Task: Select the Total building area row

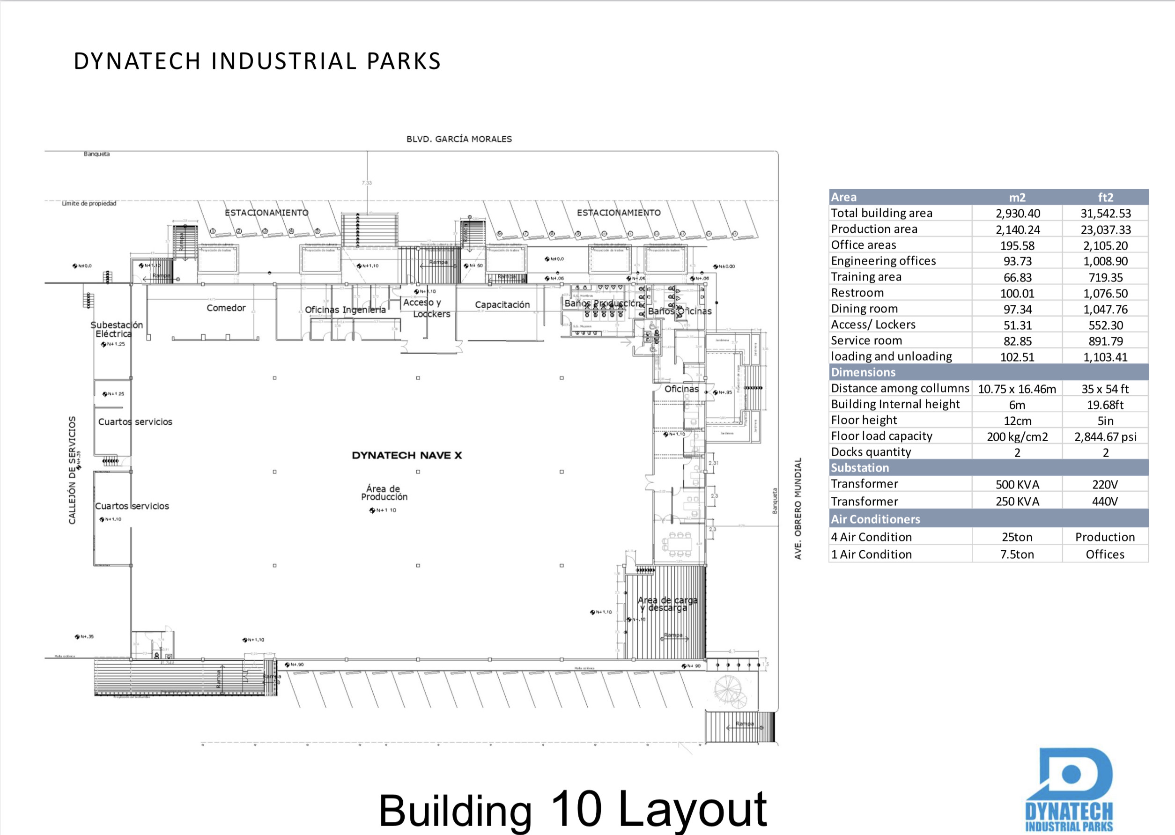Action: click(x=881, y=213)
